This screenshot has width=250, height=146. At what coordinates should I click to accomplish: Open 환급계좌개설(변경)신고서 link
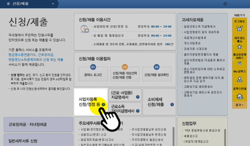coord(97,140)
